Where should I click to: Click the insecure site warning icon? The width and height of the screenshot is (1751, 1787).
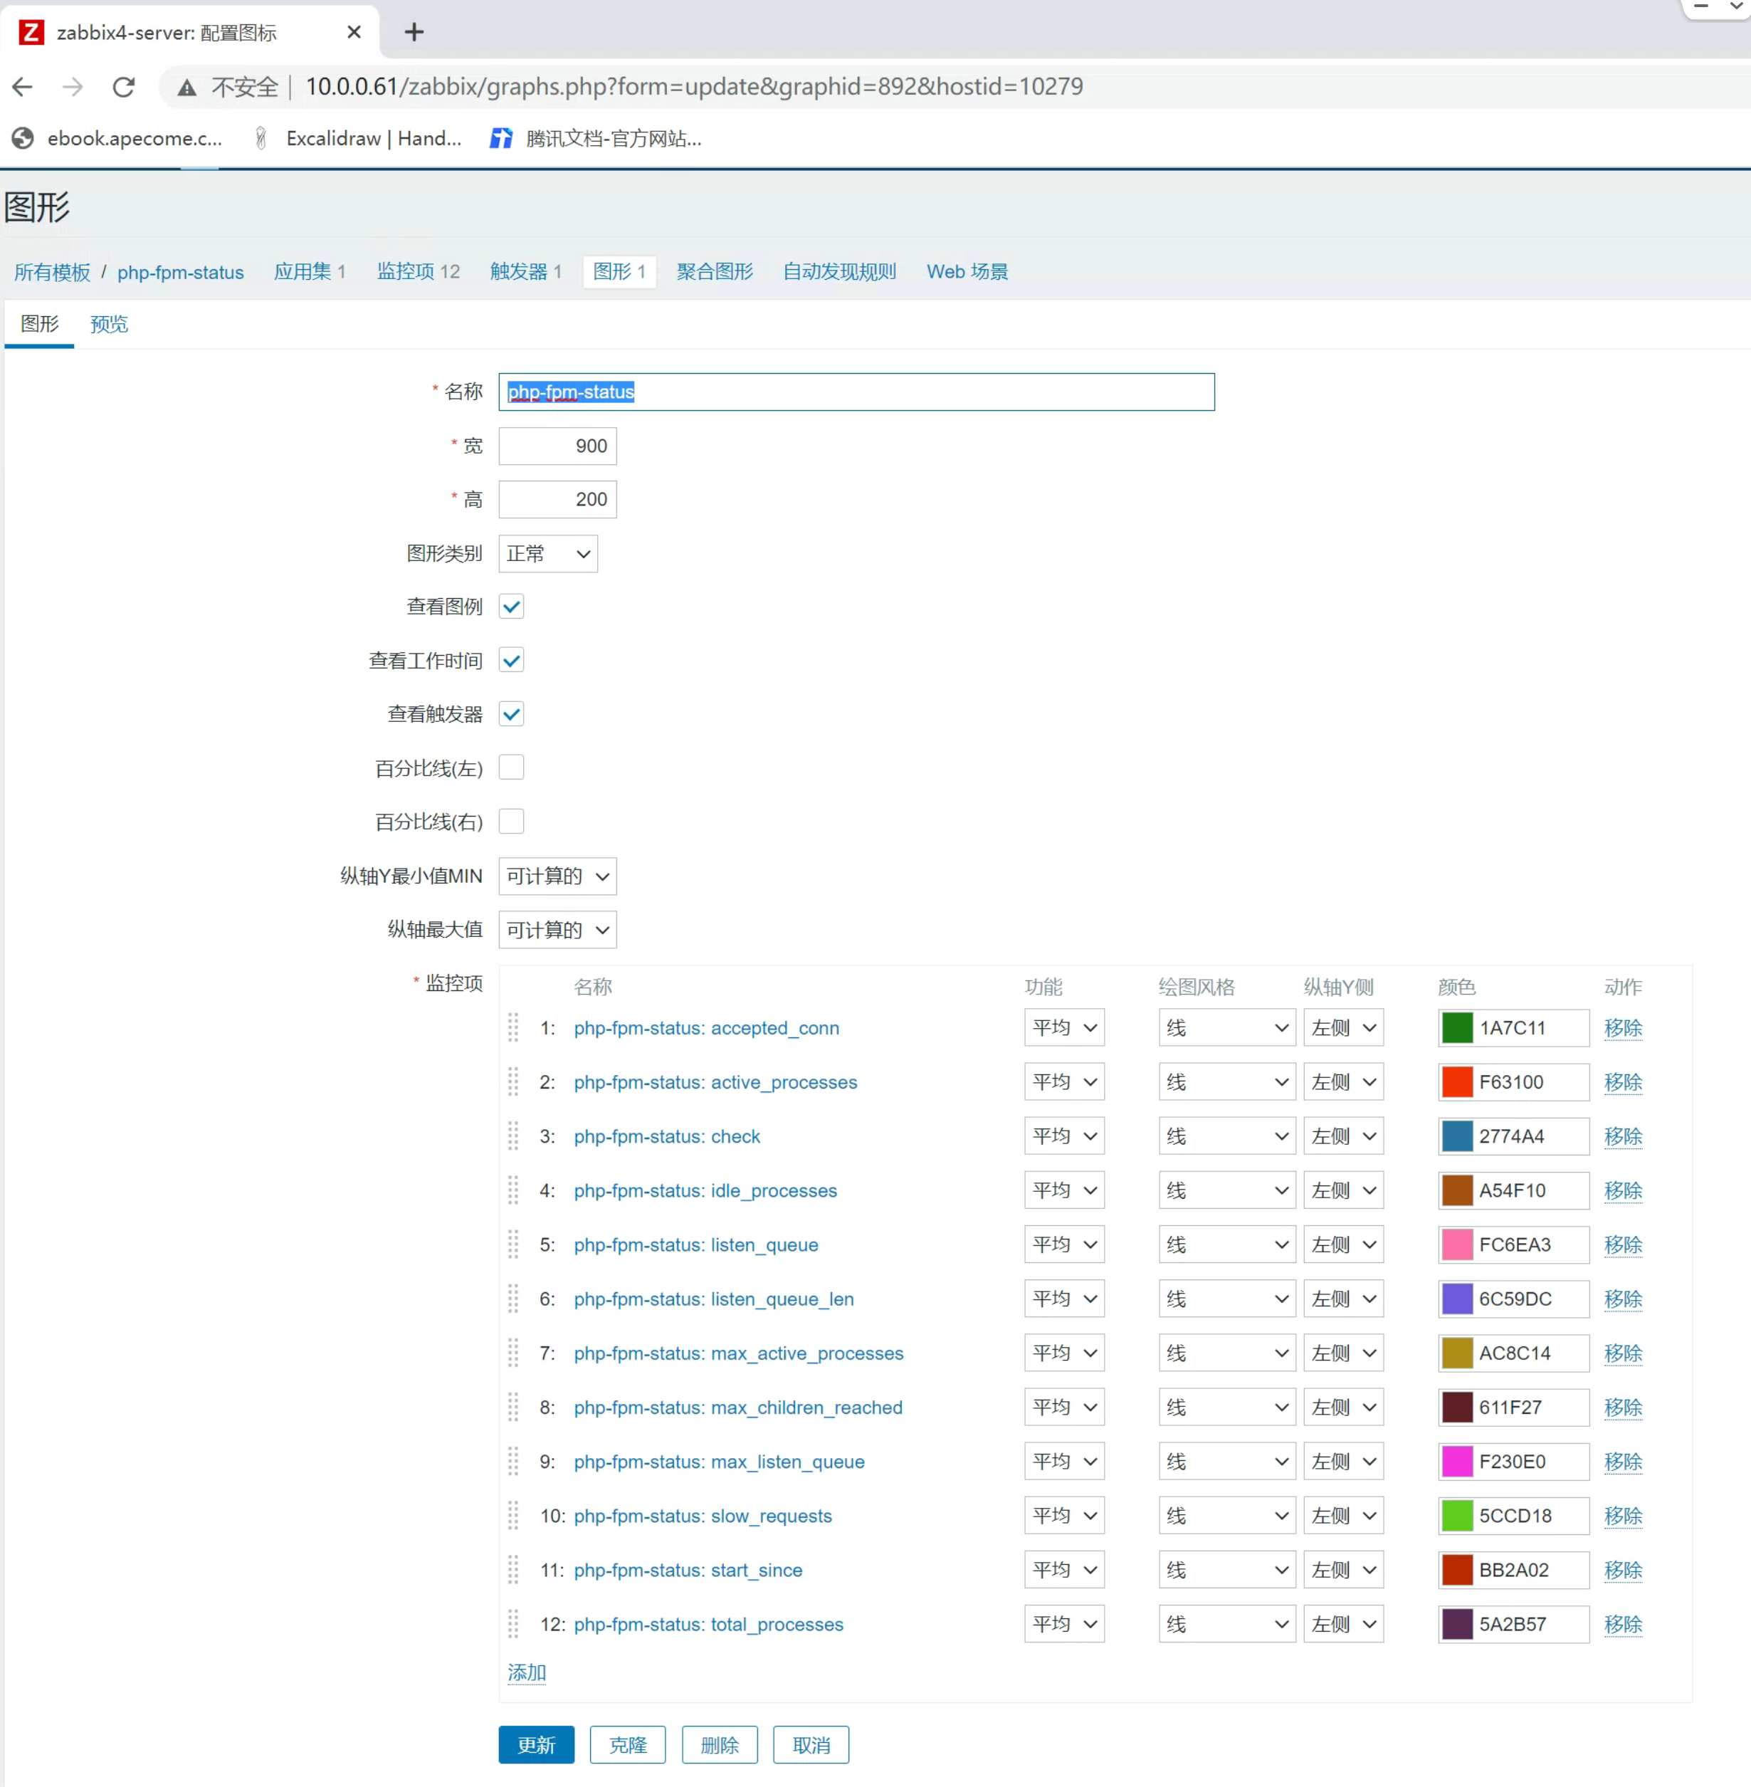pyautogui.click(x=186, y=88)
